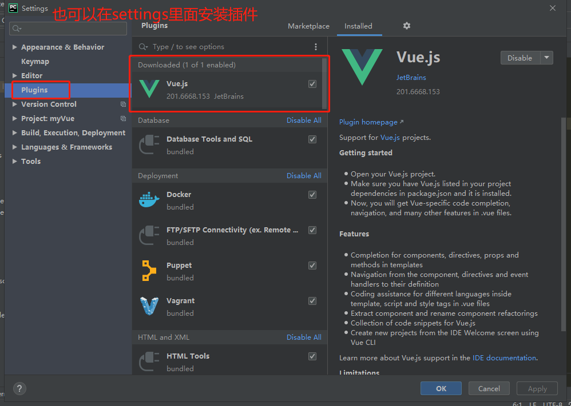Close the Settings dialog window
Image resolution: width=571 pixels, height=406 pixels.
point(553,8)
